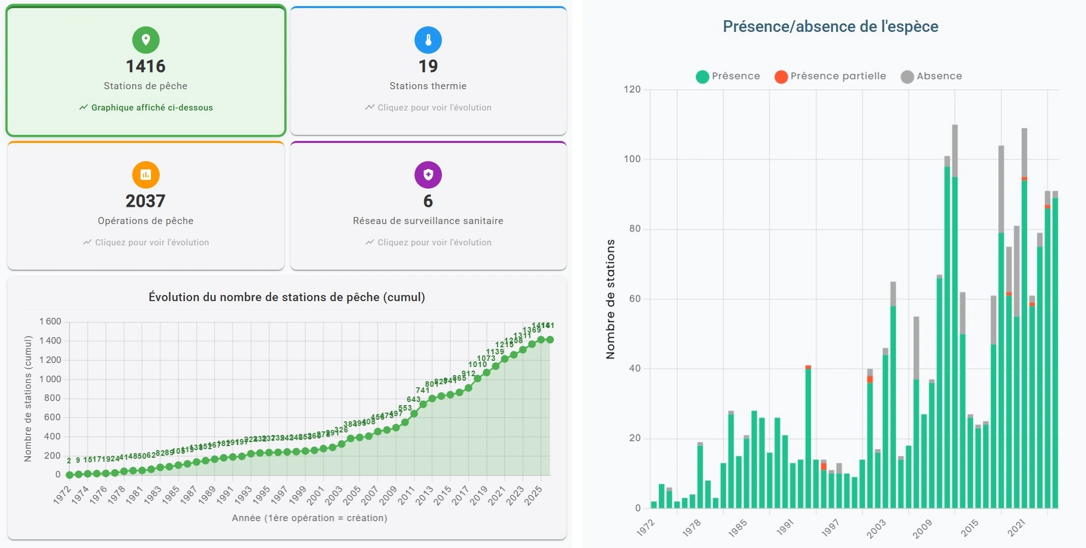
Task: Click the green location pin icon
Action: coord(146,40)
